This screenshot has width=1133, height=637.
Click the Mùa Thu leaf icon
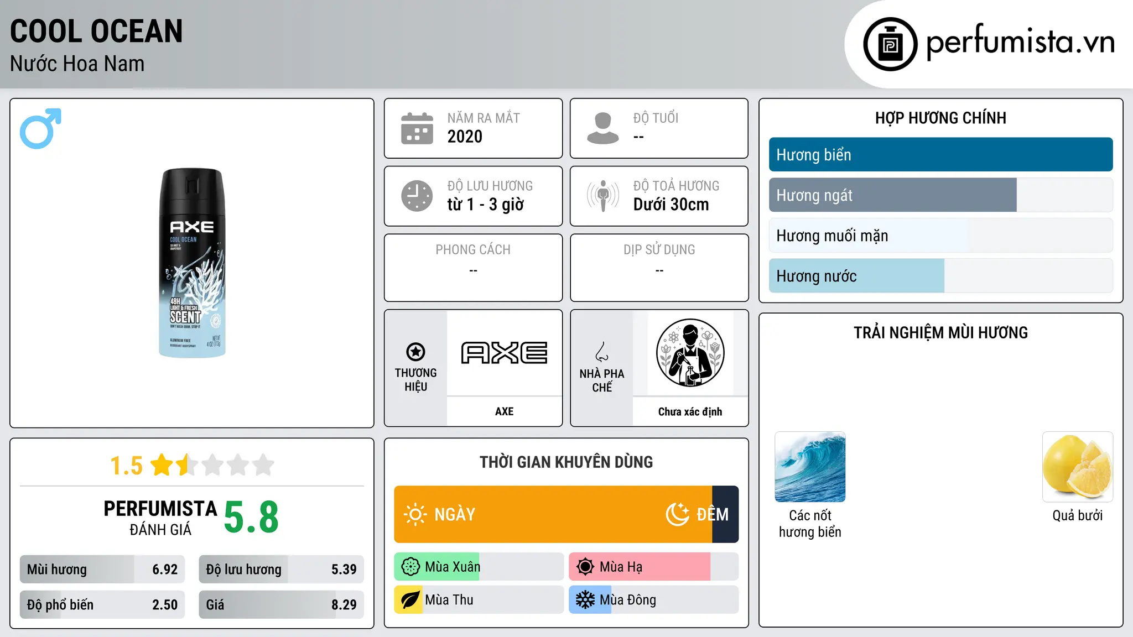tap(410, 600)
